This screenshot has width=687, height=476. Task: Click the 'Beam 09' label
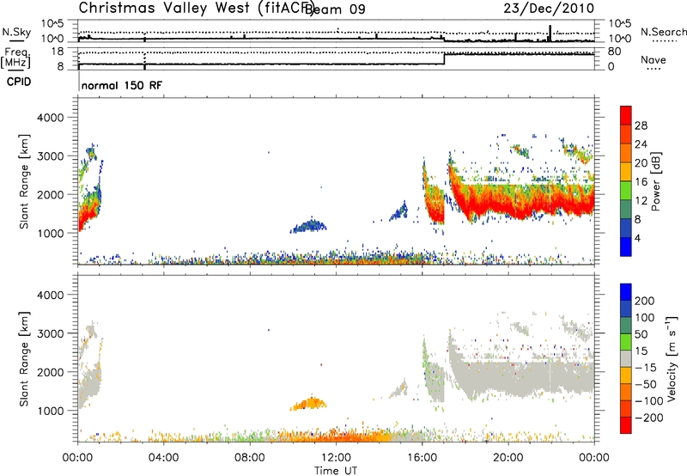[335, 9]
